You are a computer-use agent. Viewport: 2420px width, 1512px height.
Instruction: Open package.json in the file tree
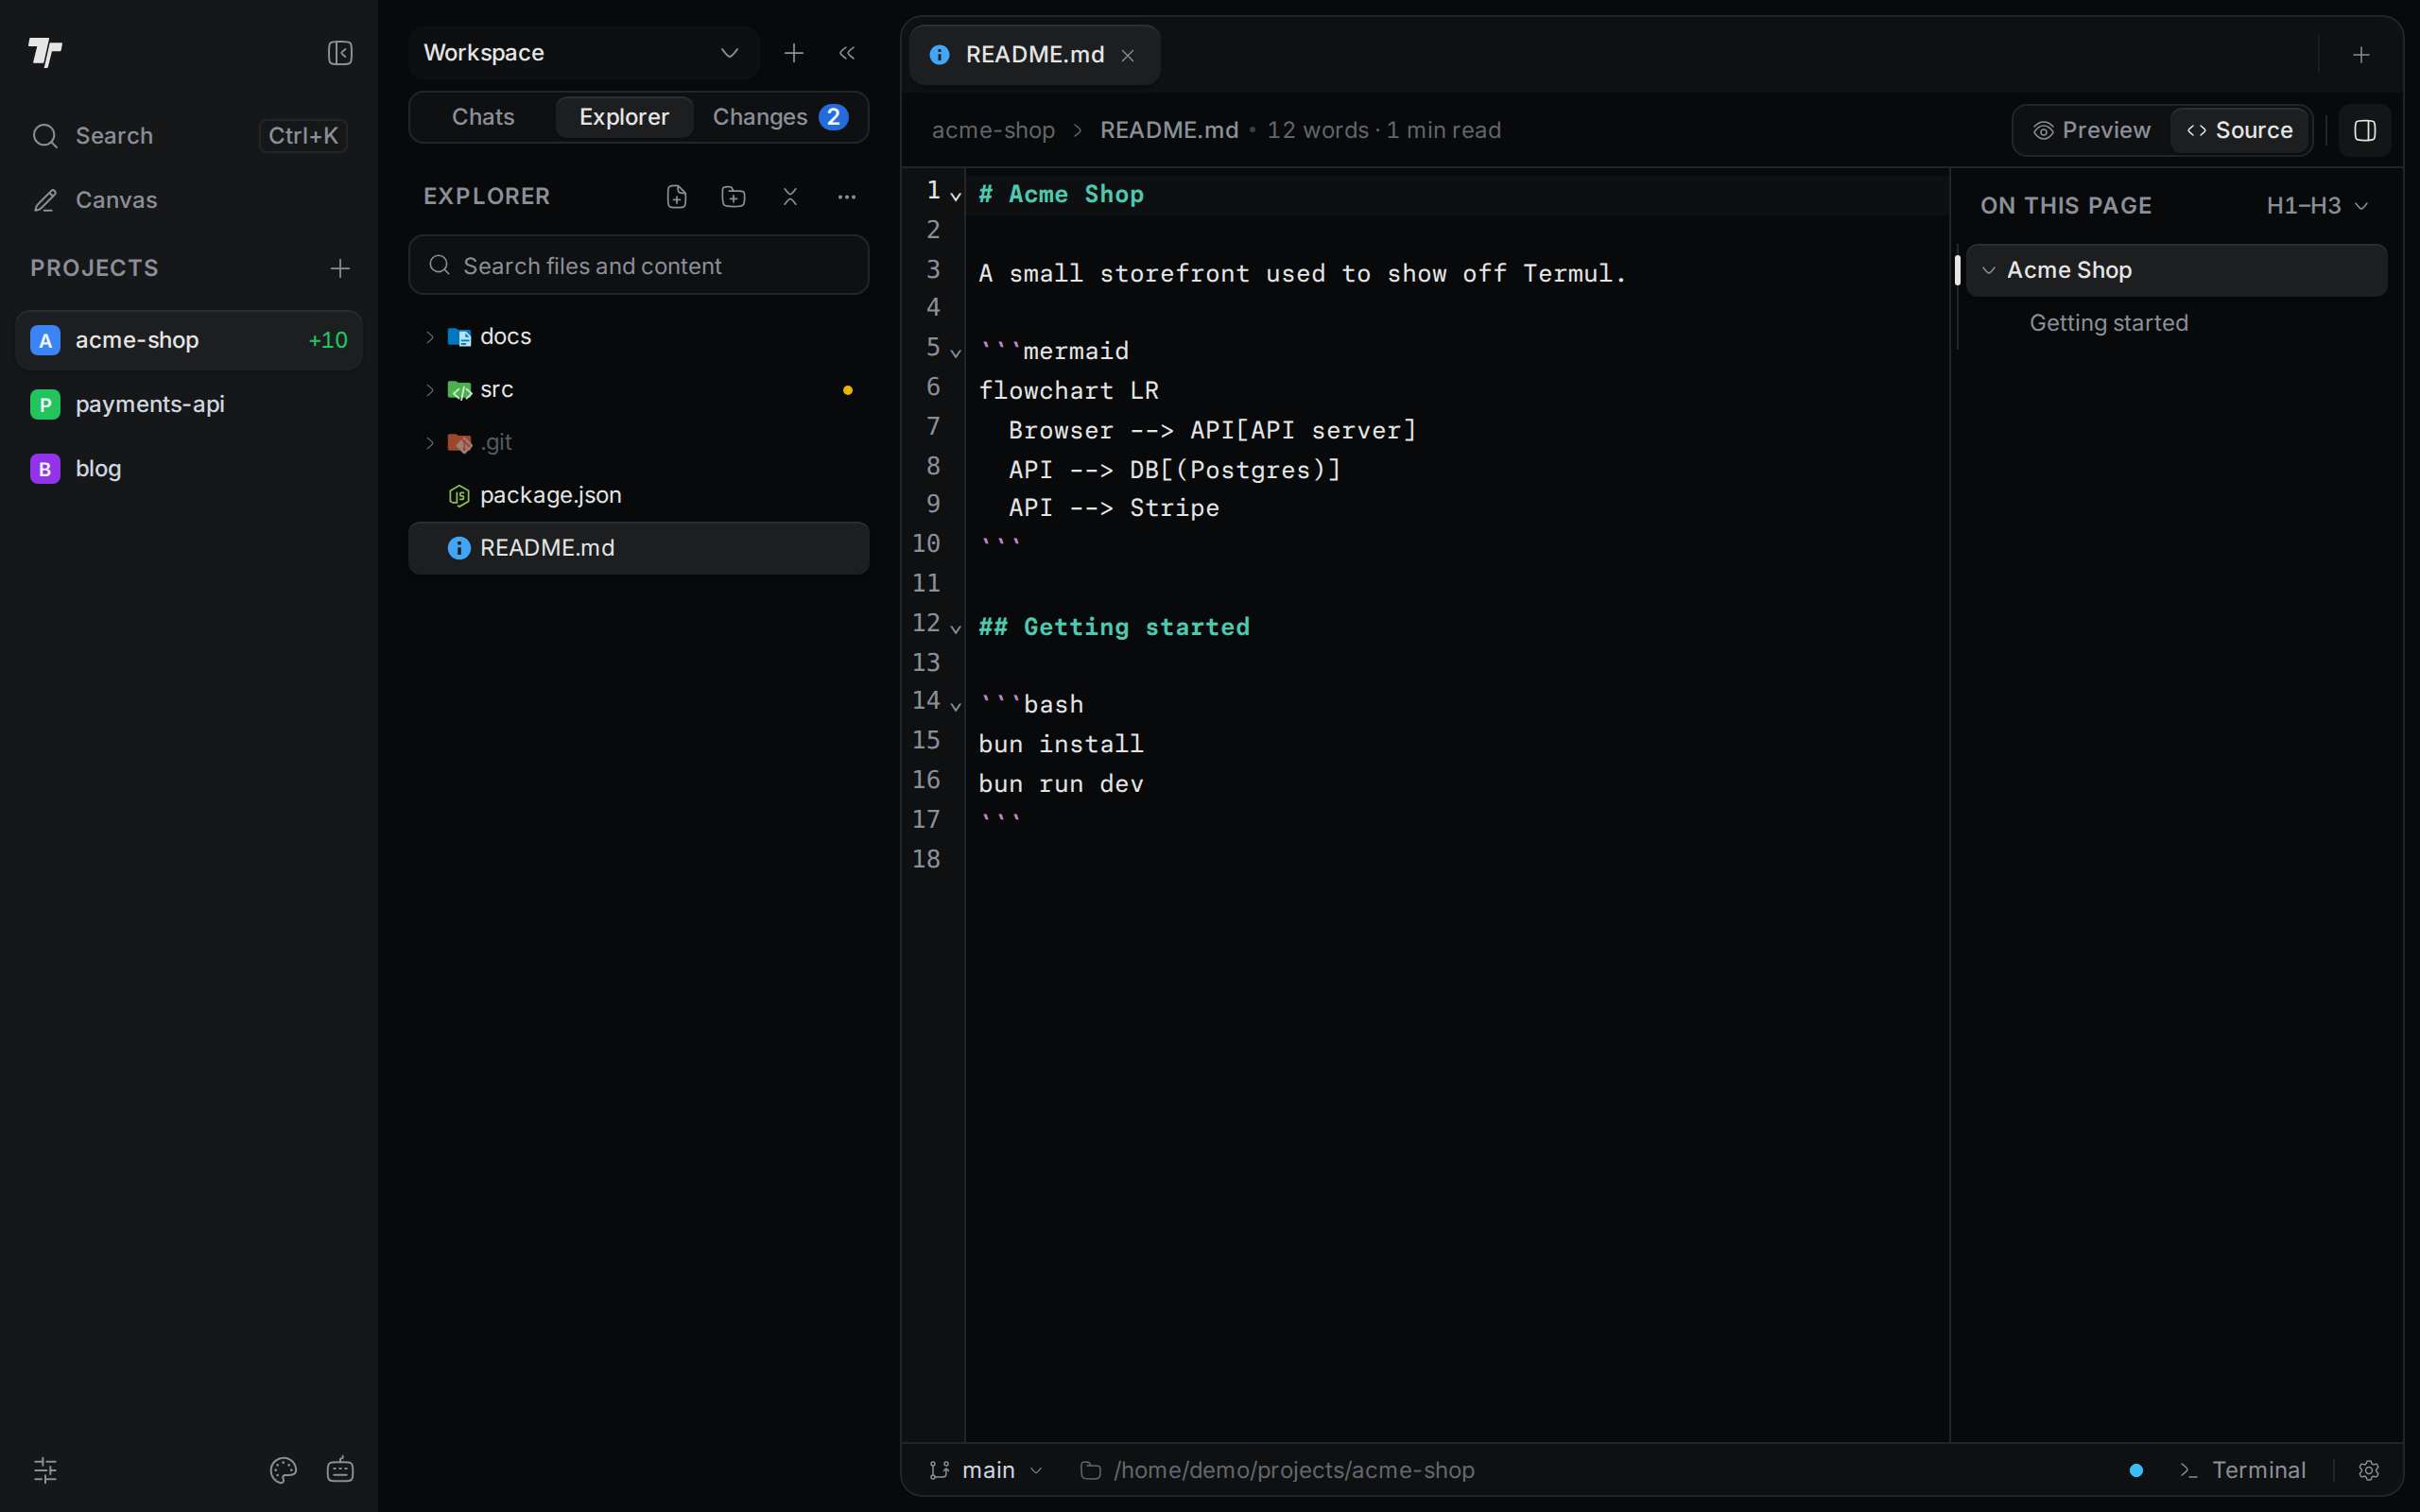(x=638, y=495)
